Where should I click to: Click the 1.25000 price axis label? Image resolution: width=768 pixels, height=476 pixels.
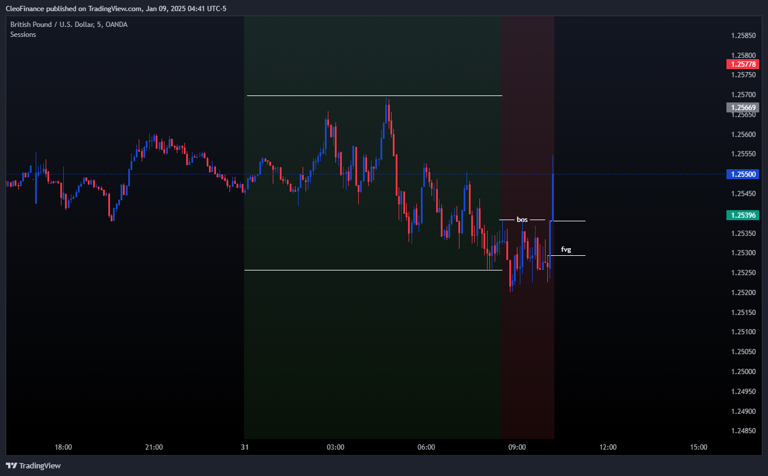pos(743,372)
